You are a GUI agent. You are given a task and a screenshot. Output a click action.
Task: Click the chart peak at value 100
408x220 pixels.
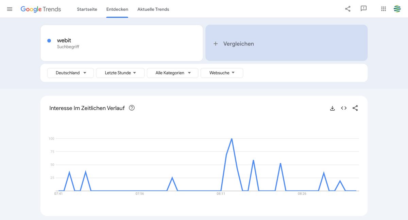pos(232,139)
